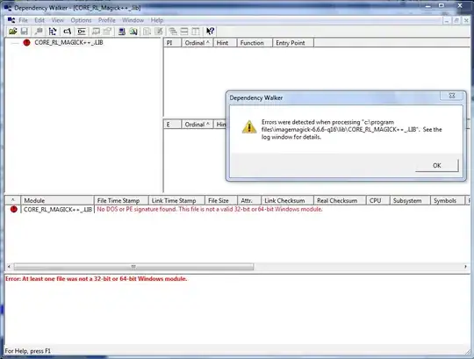
Task: Toggle the Full Paths c:\ icon
Action: point(67,31)
